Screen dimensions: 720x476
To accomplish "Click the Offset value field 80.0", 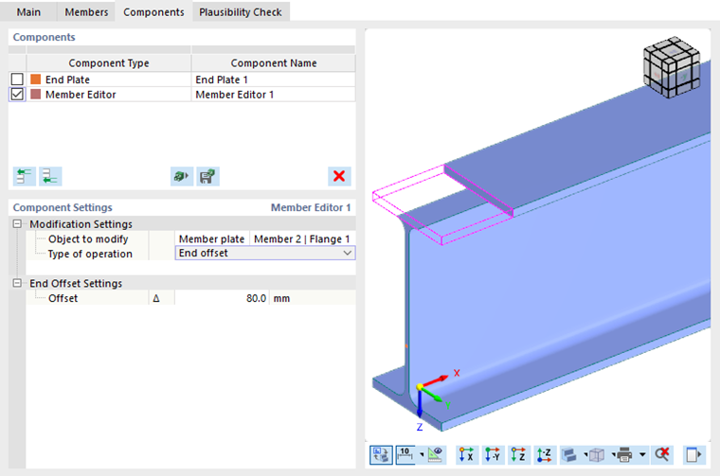I will [222, 298].
